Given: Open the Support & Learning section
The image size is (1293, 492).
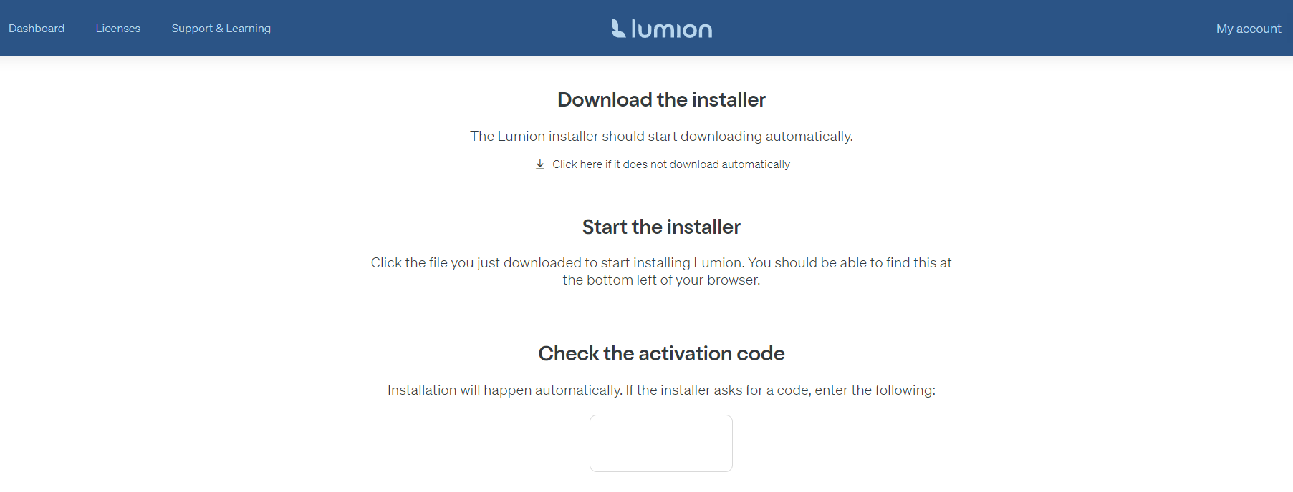Looking at the screenshot, I should pos(221,29).
